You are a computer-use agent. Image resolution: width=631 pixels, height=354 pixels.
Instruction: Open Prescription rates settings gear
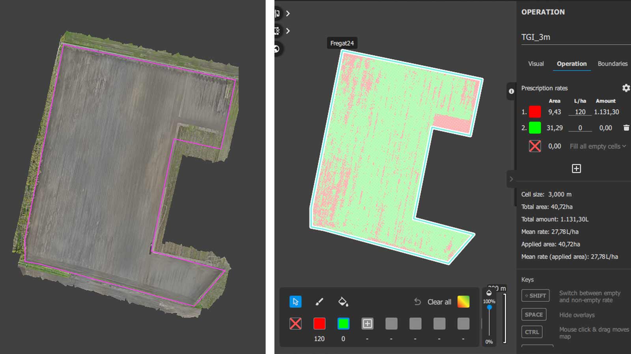tap(626, 88)
